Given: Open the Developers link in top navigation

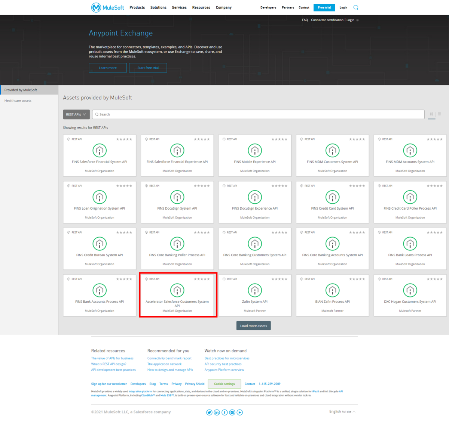Looking at the screenshot, I should click(268, 7).
